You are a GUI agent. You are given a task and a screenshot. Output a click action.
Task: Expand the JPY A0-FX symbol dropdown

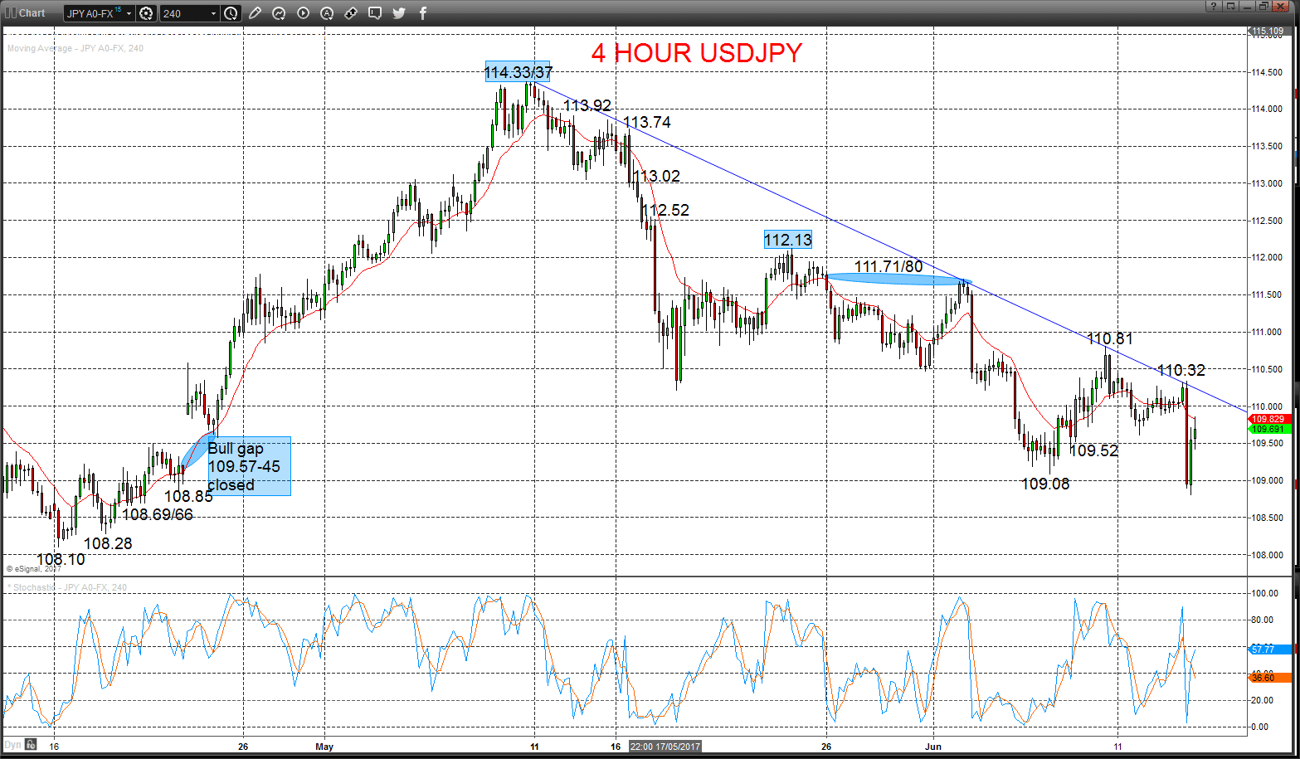[x=129, y=13]
